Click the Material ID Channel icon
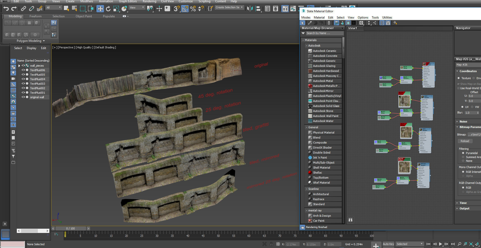This screenshot has width=481, height=248. coord(361,23)
